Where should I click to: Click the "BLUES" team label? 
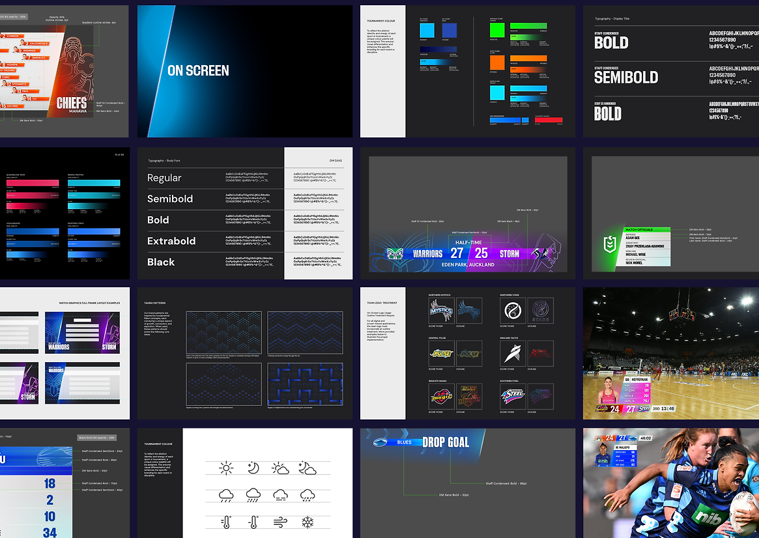[x=404, y=442]
